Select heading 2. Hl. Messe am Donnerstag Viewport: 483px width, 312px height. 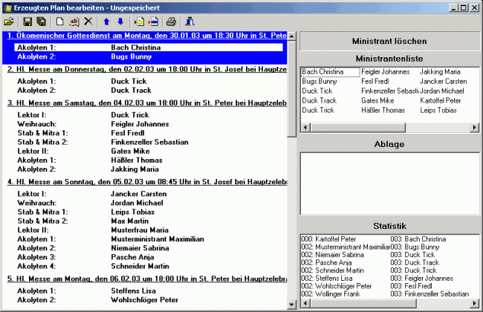147,69
